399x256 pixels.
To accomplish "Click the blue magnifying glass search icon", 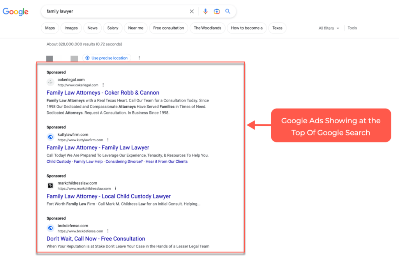I will [x=228, y=12].
